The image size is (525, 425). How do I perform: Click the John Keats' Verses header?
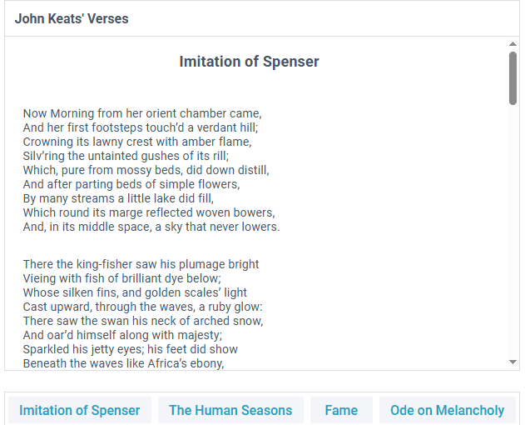(x=72, y=19)
